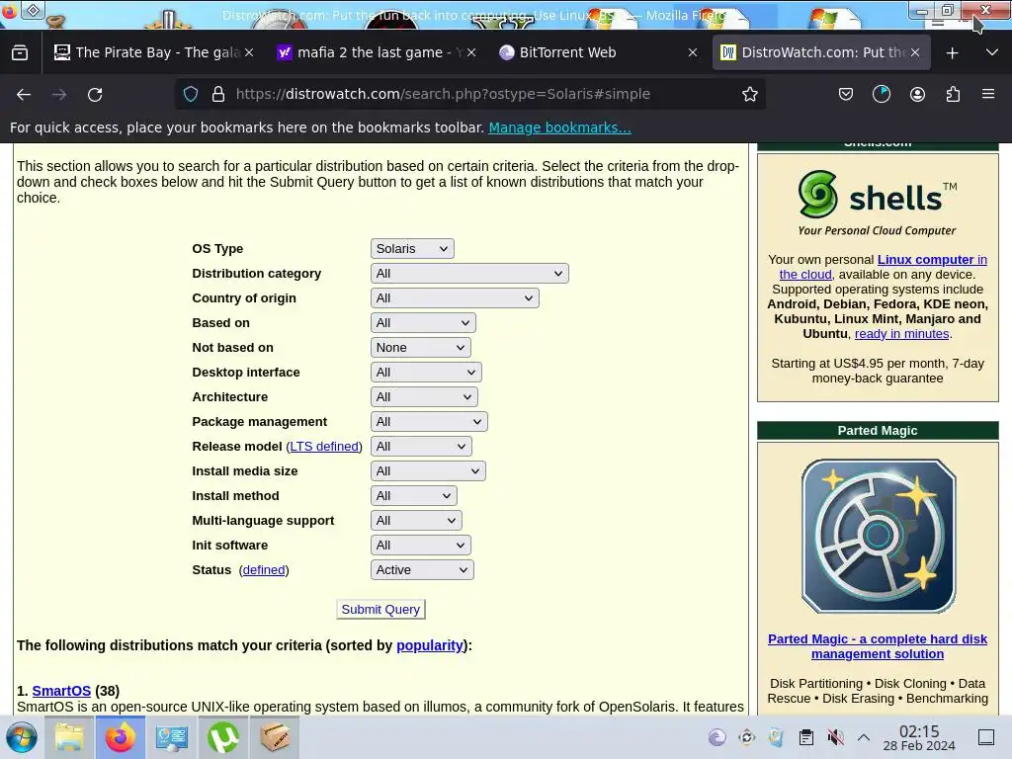Go forward to next page

tap(59, 94)
